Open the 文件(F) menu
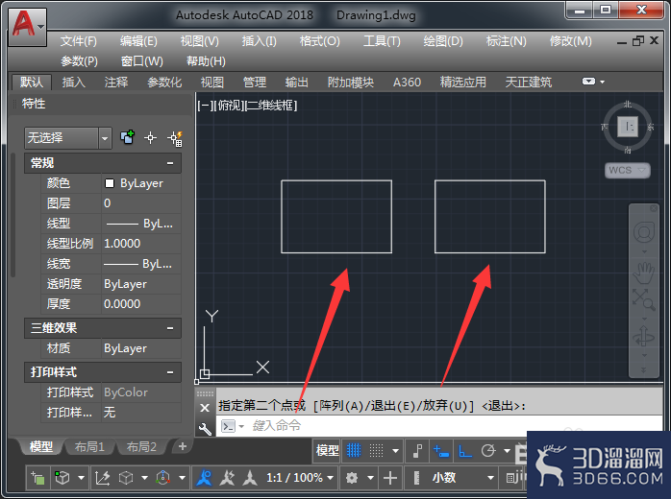Image resolution: width=671 pixels, height=499 pixels. (78, 41)
